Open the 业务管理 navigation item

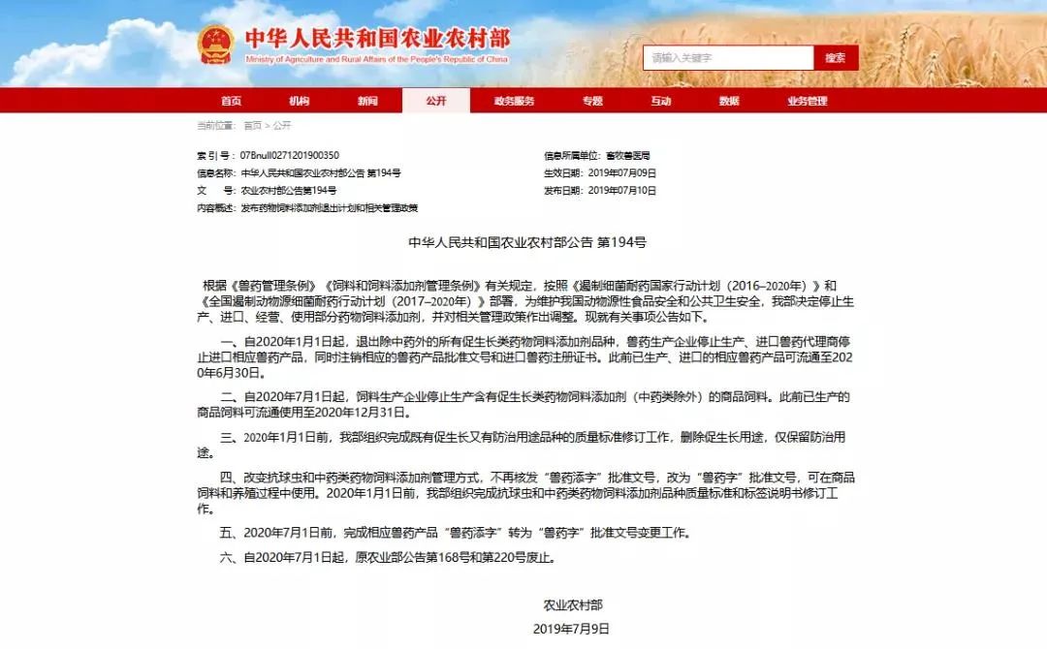point(808,101)
